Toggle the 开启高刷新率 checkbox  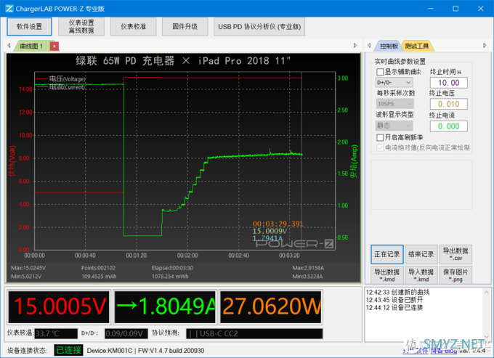click(380, 137)
